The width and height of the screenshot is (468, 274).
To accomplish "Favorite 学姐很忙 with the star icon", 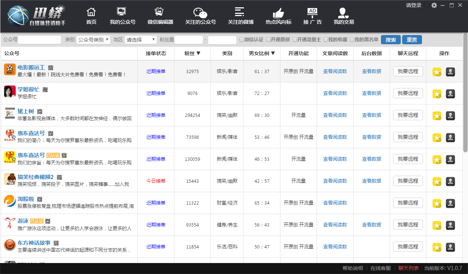I will [437, 94].
